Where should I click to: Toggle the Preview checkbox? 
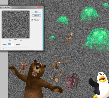tap(32, 20)
